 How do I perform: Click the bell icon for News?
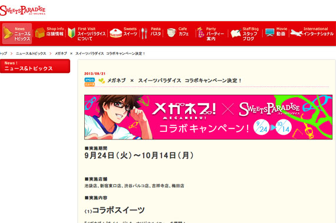[8, 33]
